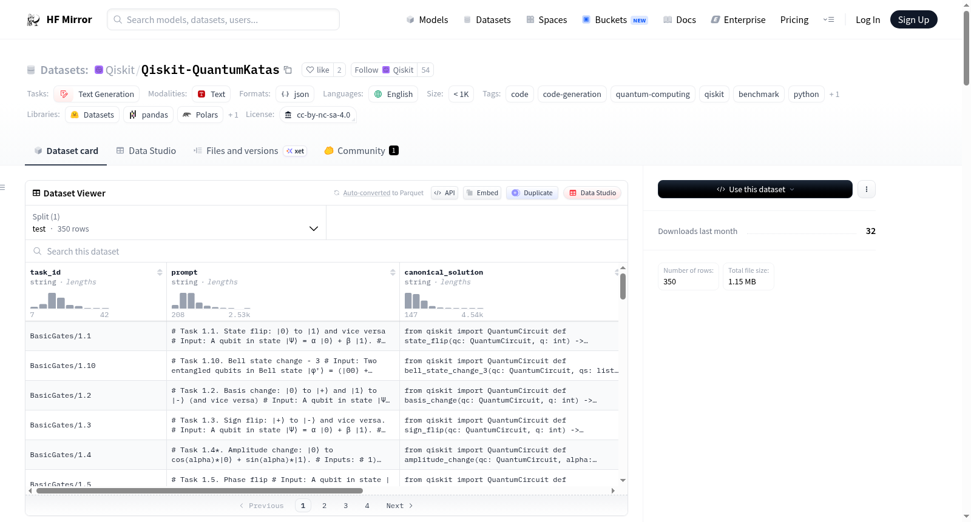The width and height of the screenshot is (971, 522).
Task: Switch to Files and versions tab
Action: (249, 151)
